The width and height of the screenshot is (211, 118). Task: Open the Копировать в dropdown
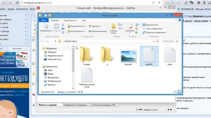click(76, 31)
